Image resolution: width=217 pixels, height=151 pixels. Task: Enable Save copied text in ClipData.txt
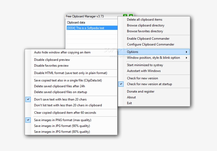[x=71, y=80]
